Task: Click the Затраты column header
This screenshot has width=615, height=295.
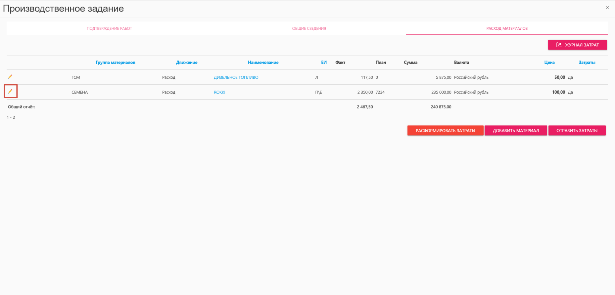Action: pos(587,63)
